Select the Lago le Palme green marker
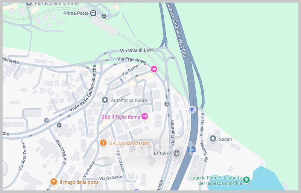The image size is (301, 193). coord(246,180)
